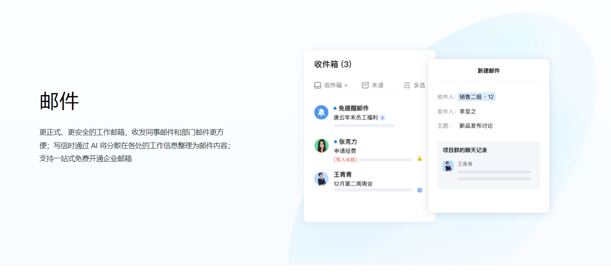Screen dimensions: 611x272
Task: Click the unread dot beside 张克力
Action: (x=335, y=142)
